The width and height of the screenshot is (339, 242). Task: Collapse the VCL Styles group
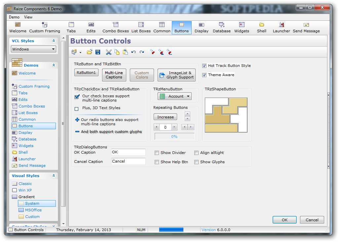coord(54,41)
